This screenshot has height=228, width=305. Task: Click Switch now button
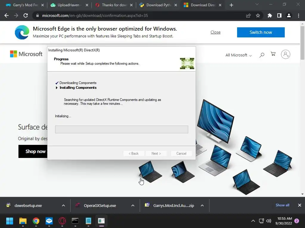tap(261, 32)
